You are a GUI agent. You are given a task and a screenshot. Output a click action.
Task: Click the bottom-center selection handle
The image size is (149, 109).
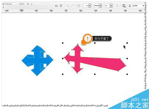click(95, 74)
